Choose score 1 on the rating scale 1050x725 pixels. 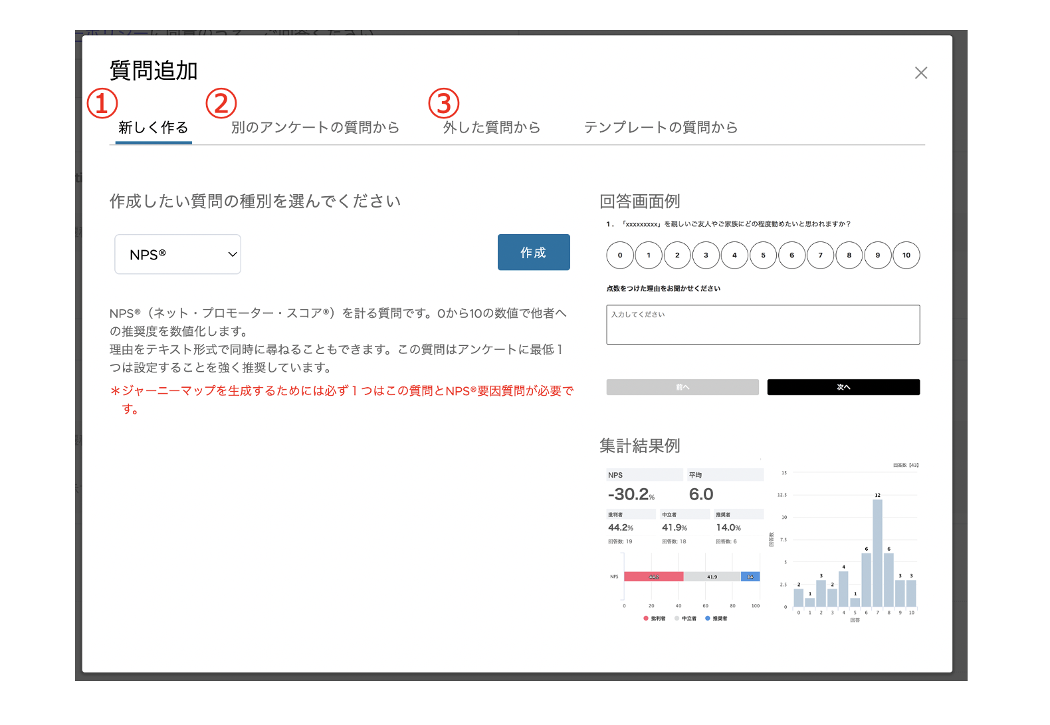[x=649, y=255]
